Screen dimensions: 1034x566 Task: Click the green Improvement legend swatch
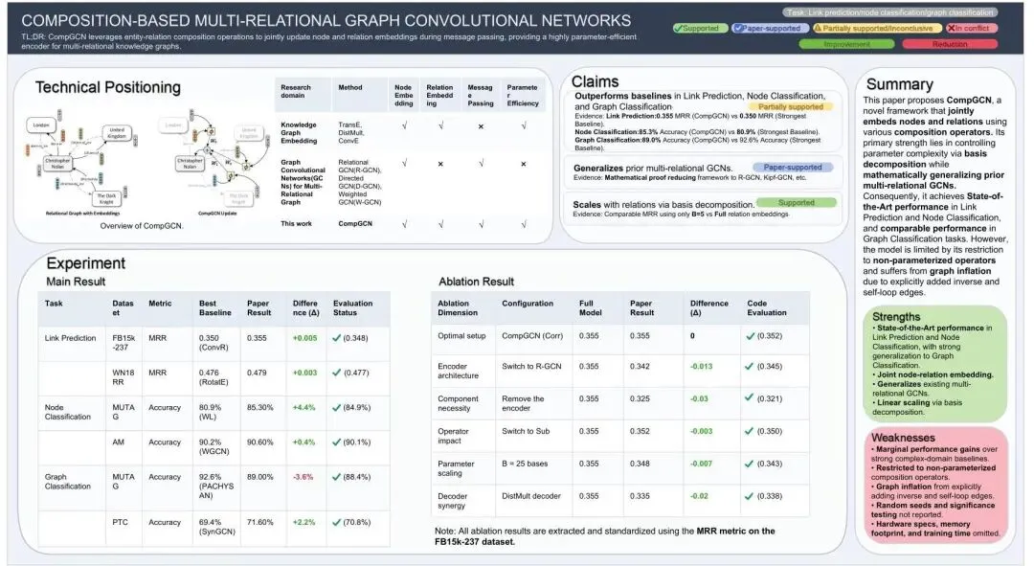tap(846, 44)
